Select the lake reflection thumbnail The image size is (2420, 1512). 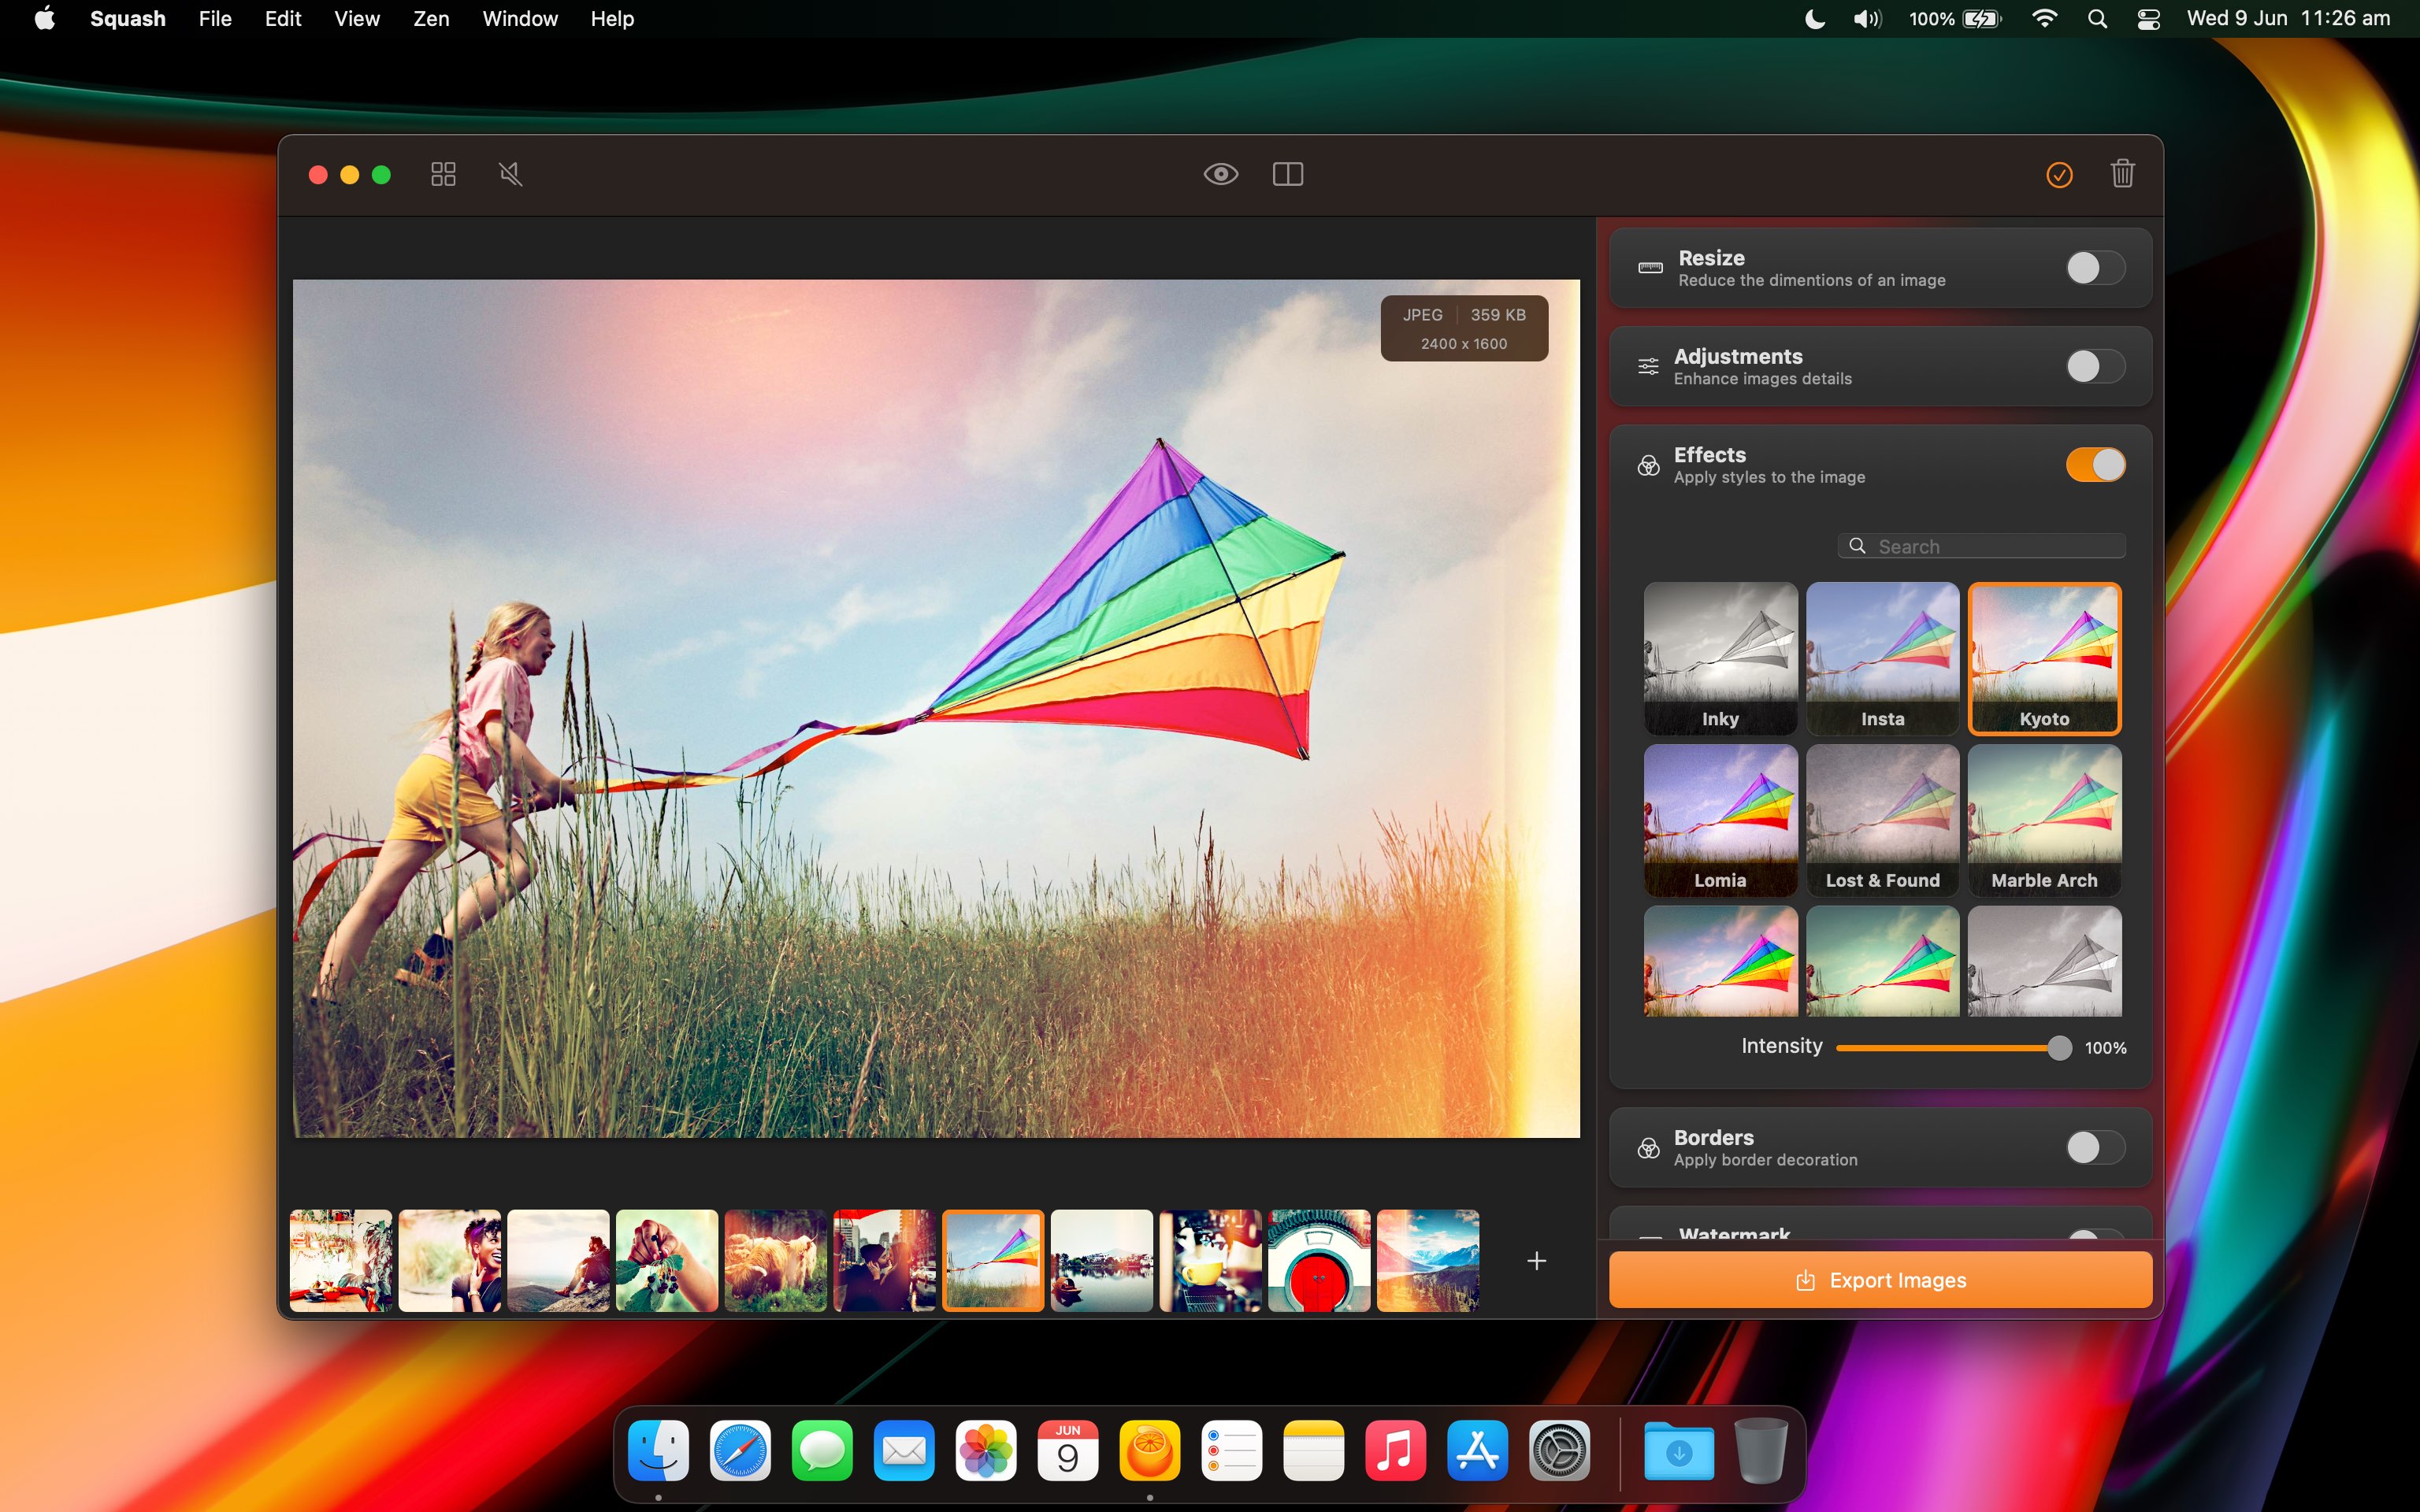click(x=1102, y=1261)
